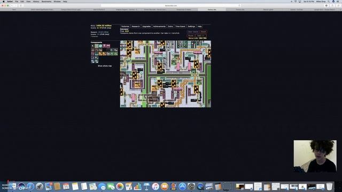Open iBooks in the Dock

[x=165, y=187]
